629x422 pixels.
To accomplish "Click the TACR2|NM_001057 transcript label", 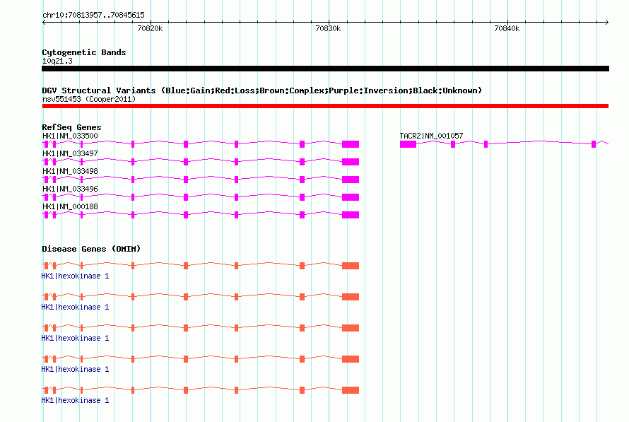I will click(431, 136).
